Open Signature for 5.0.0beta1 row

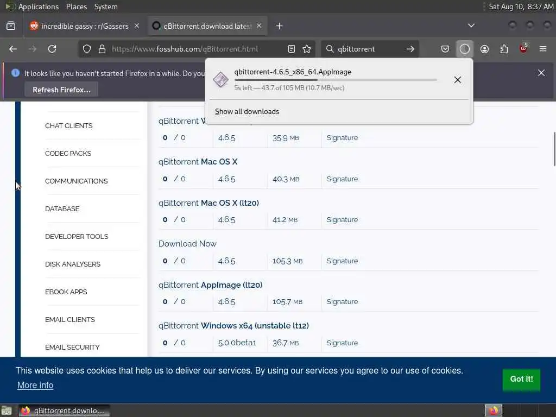342,343
